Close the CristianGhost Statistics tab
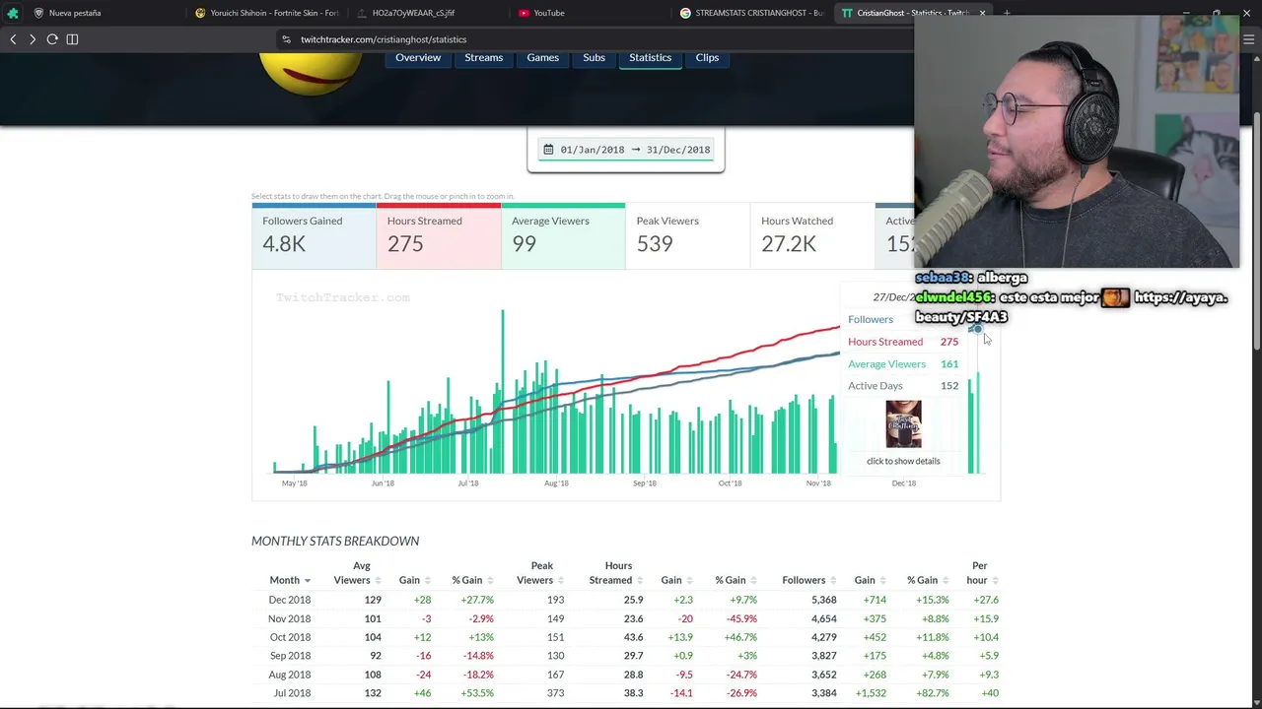This screenshot has height=709, width=1262. (982, 13)
